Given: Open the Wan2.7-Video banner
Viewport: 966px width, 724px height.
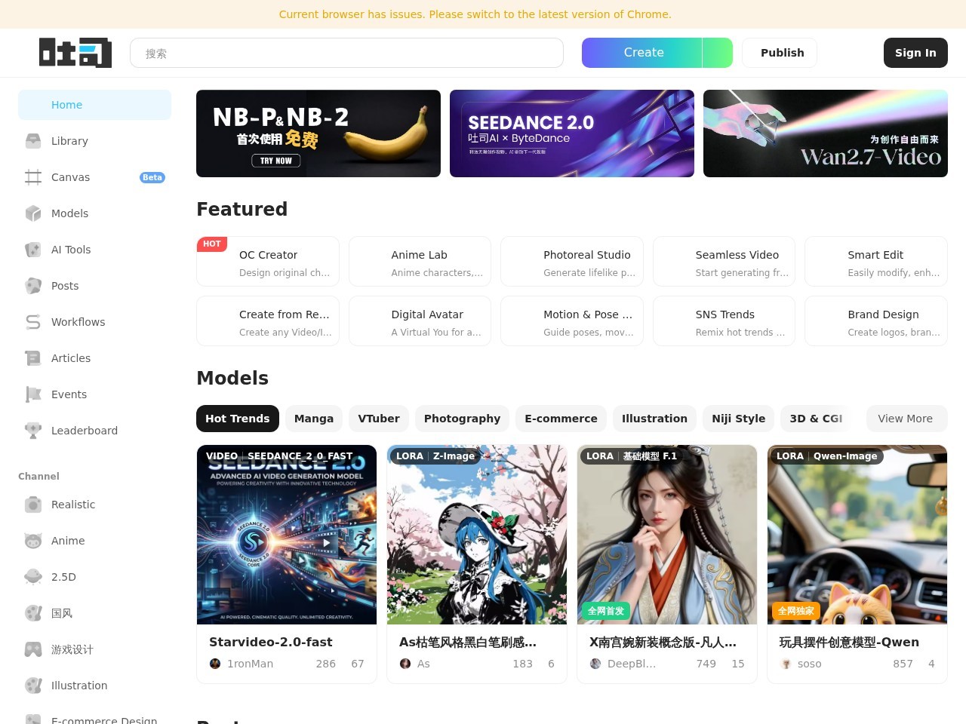Looking at the screenshot, I should click(x=825, y=133).
